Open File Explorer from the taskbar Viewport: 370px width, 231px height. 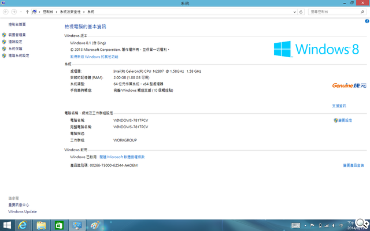(41, 225)
